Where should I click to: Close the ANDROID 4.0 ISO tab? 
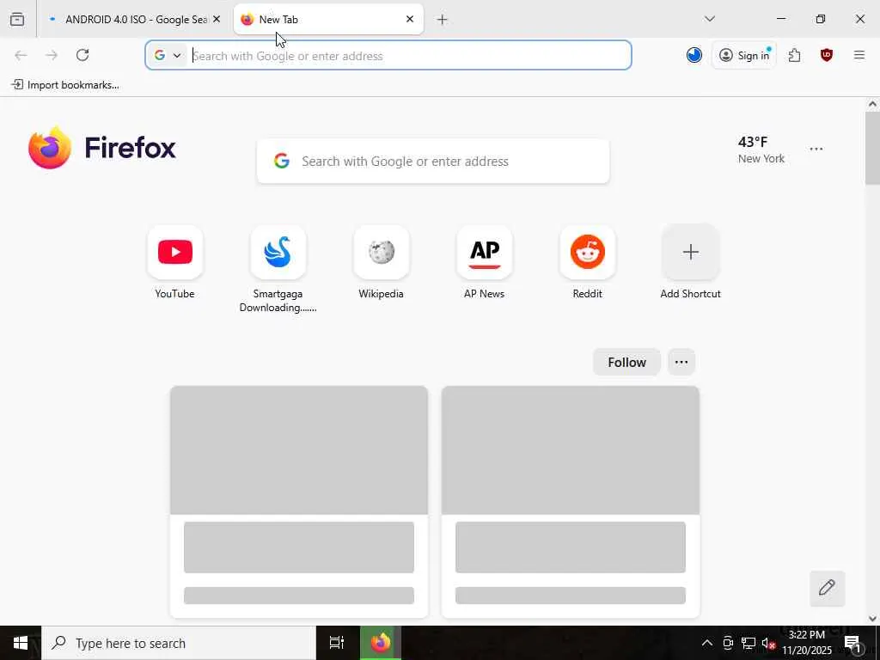(217, 19)
